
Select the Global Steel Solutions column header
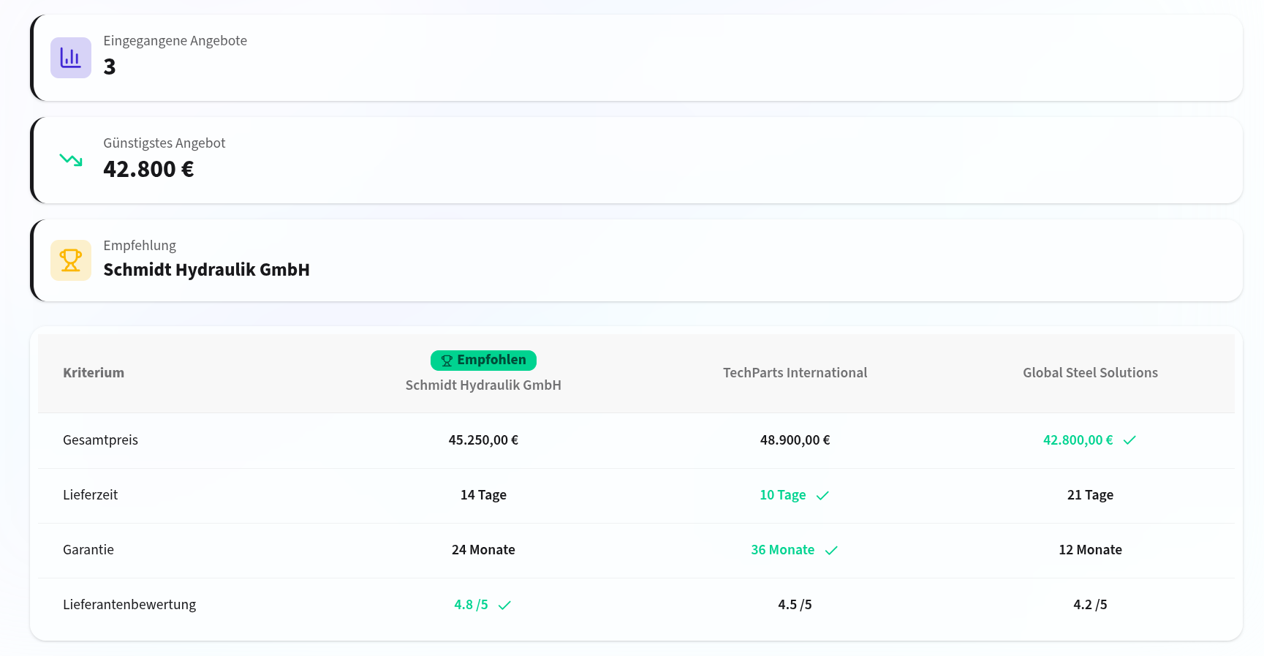point(1090,373)
